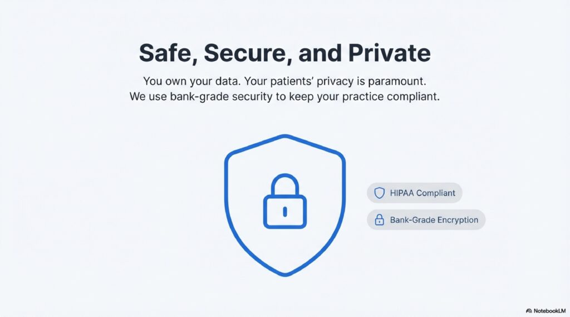Image resolution: width=570 pixels, height=317 pixels.
Task: Click the padlock body inside the shield
Action: pyautogui.click(x=284, y=213)
